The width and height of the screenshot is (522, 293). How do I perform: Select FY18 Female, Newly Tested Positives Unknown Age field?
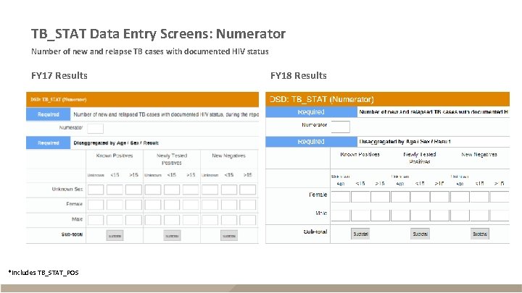[400, 197]
